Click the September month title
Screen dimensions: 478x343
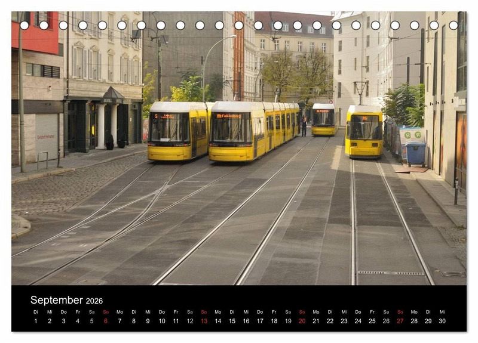coord(57,300)
